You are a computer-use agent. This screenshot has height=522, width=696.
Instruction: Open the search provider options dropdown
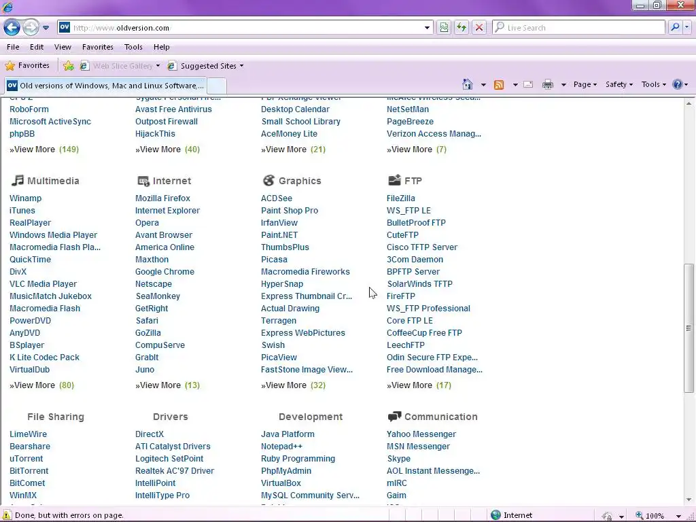pyautogui.click(x=686, y=27)
